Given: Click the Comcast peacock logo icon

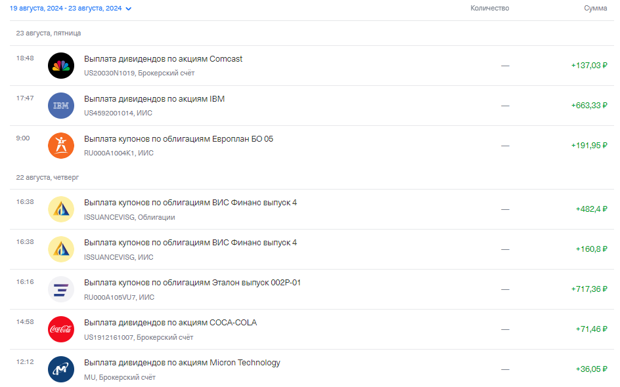Looking at the screenshot, I should click(61, 66).
